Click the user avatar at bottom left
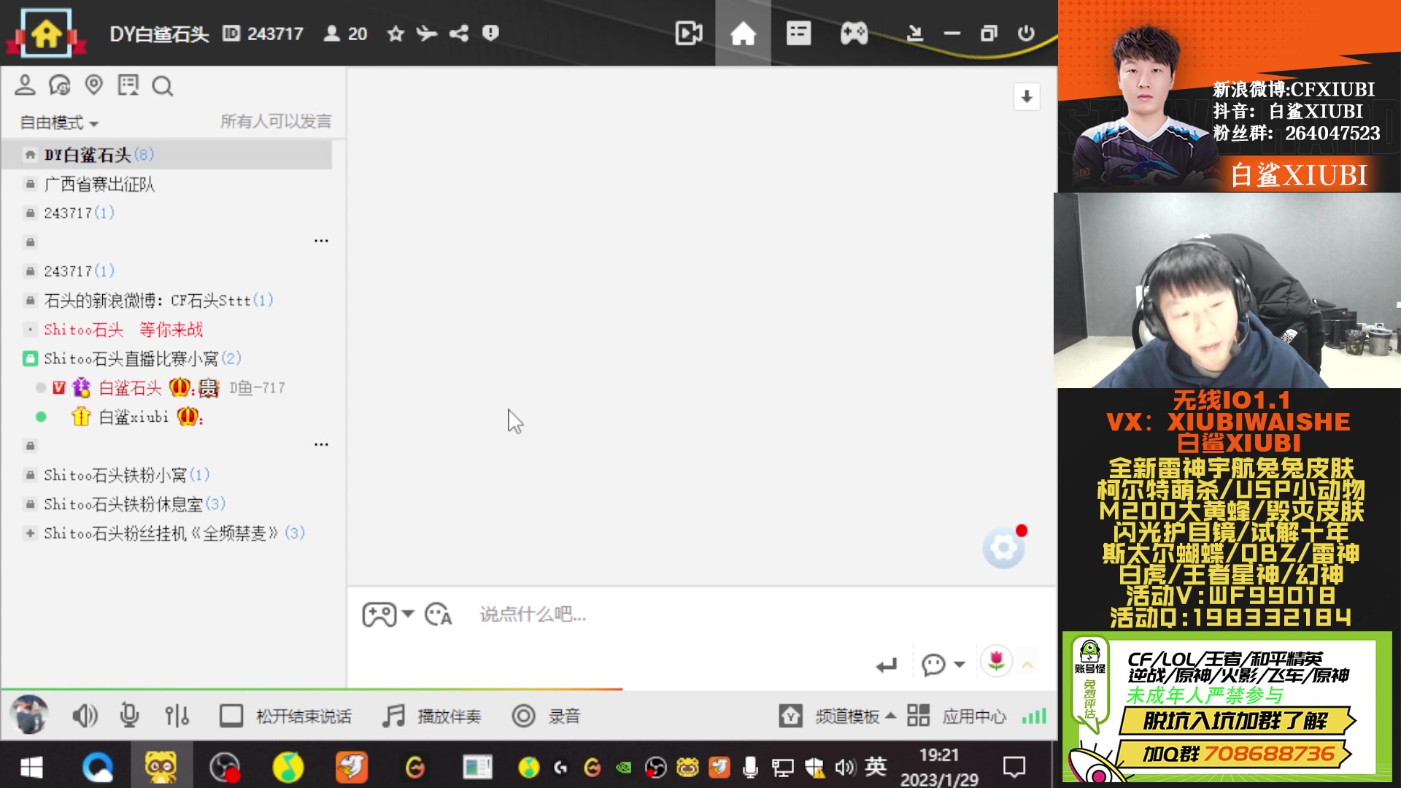This screenshot has width=1401, height=788. click(x=29, y=714)
